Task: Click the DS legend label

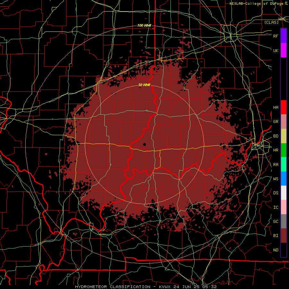Action: tap(276, 193)
